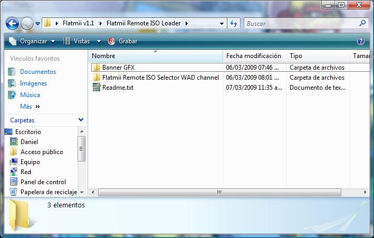The height and width of the screenshot is (238, 374).
Task: Click the search magnifier icon
Action: (362, 23)
